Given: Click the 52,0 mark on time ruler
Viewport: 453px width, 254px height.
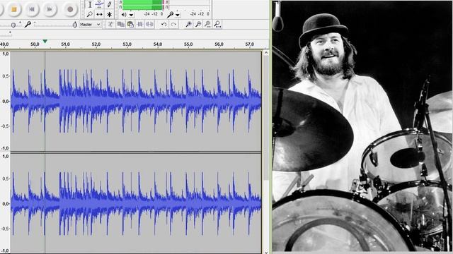Looking at the screenshot, I should coord(96,44).
